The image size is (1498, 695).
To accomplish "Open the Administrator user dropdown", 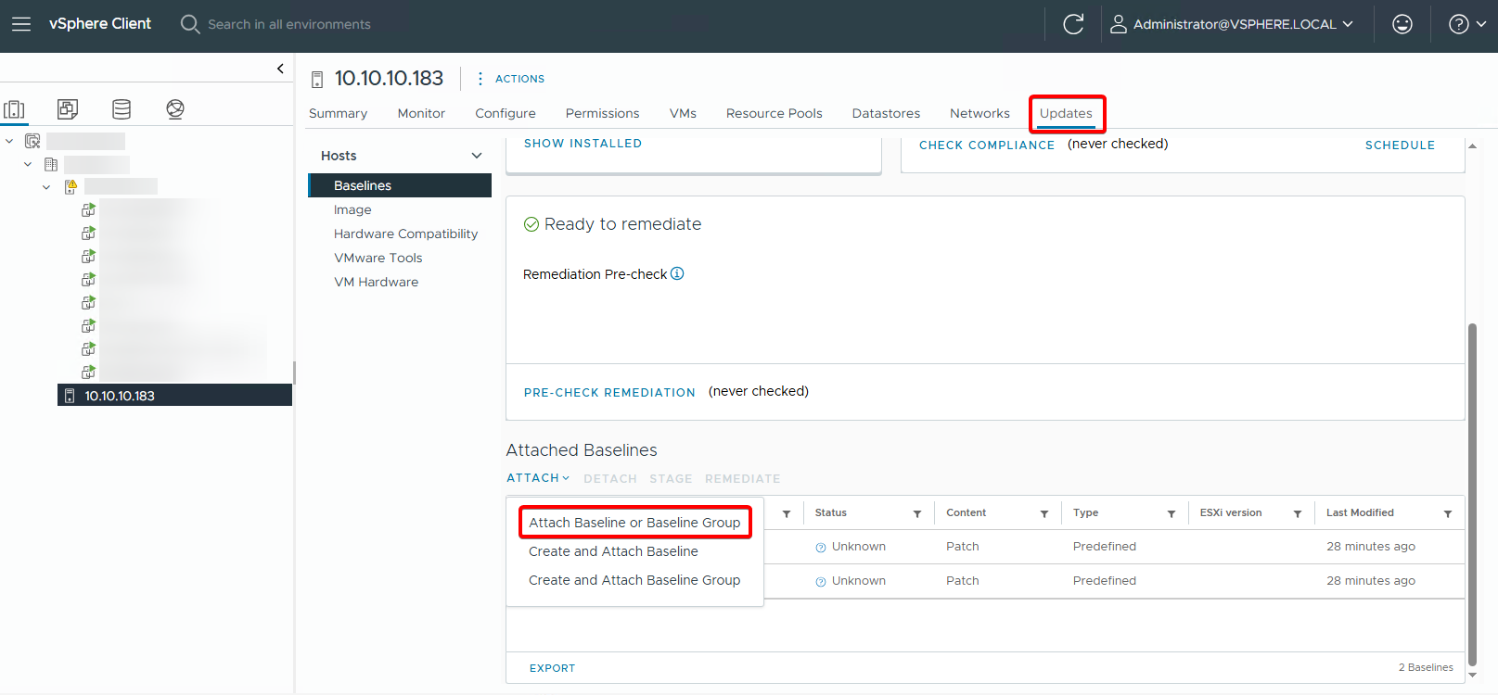I will pos(1233,24).
